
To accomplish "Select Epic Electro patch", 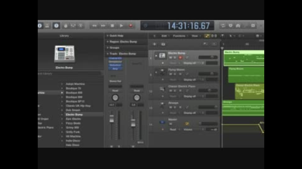I will [x=73, y=119].
